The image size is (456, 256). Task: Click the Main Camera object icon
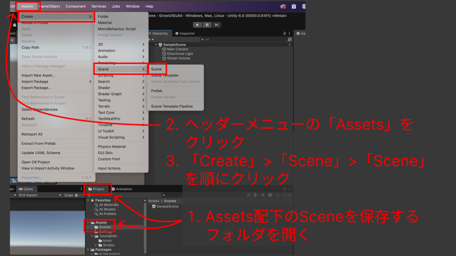click(x=164, y=49)
